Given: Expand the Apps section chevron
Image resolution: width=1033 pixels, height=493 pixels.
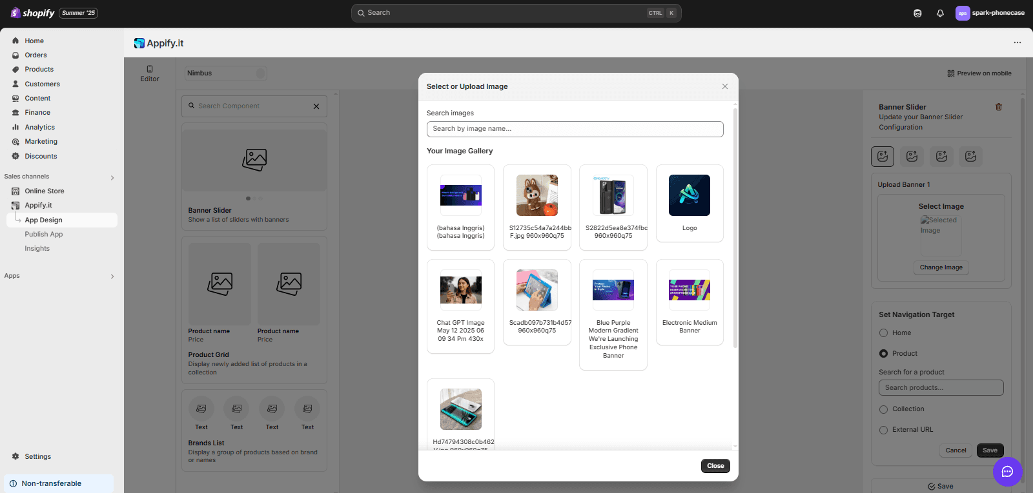Looking at the screenshot, I should pos(112,276).
